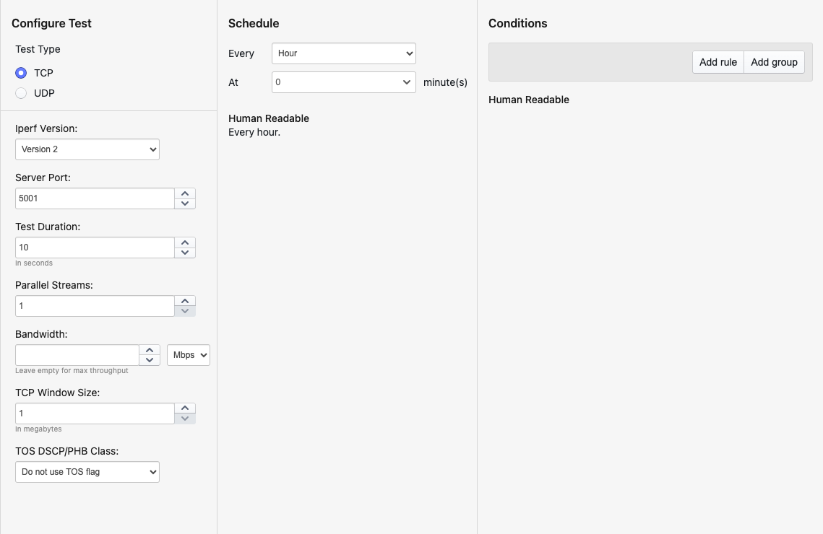Click the Add group button

tap(774, 62)
